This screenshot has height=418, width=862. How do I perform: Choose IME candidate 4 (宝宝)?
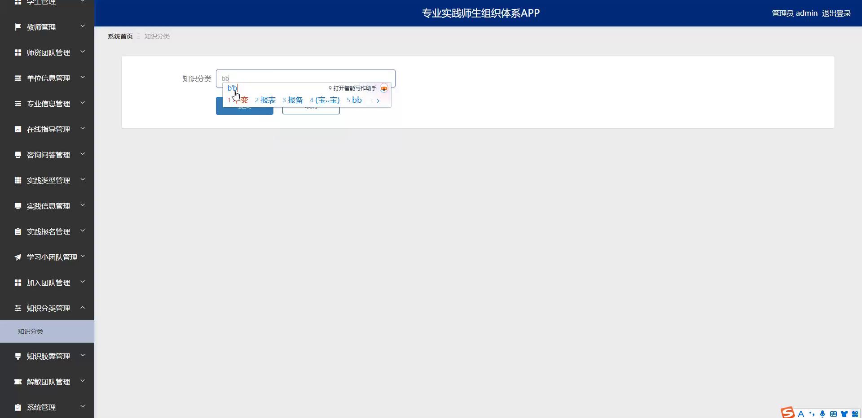325,100
